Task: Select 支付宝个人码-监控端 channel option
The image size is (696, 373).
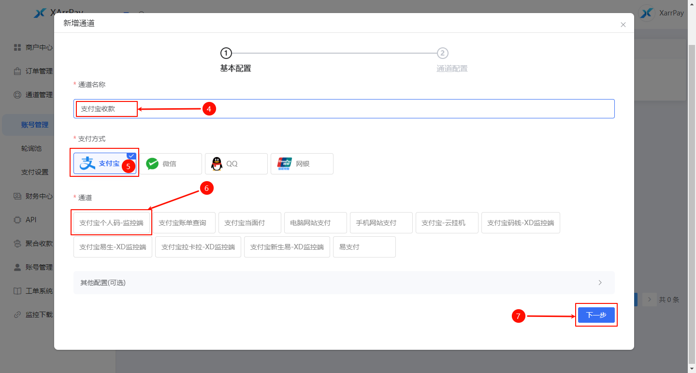Action: pyautogui.click(x=111, y=223)
